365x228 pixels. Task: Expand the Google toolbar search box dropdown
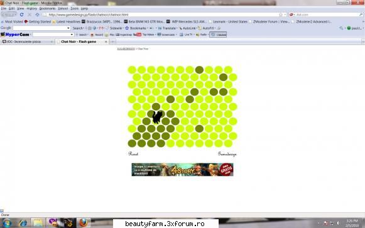click(x=68, y=28)
